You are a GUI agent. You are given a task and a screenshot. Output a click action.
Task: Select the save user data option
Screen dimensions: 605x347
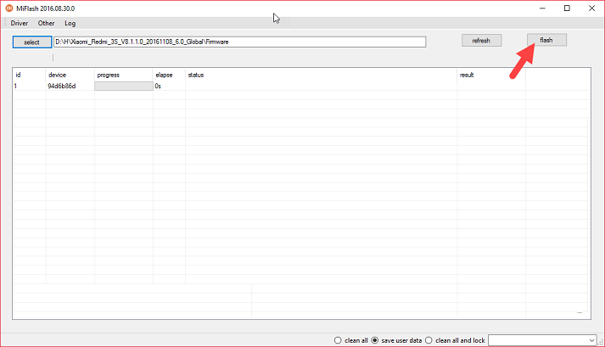(396, 340)
